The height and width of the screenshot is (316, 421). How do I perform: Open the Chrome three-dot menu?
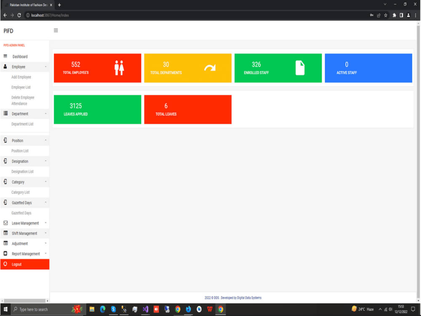(x=416, y=15)
